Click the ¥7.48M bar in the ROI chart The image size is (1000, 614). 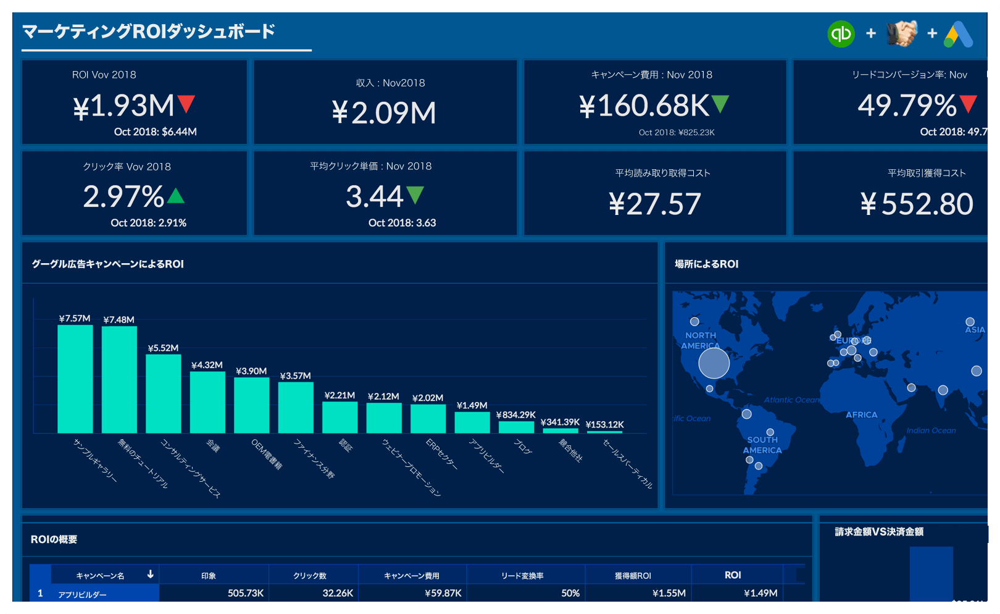119,379
